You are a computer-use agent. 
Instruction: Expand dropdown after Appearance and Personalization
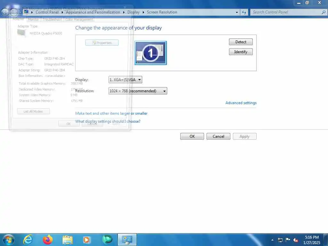(x=124, y=12)
